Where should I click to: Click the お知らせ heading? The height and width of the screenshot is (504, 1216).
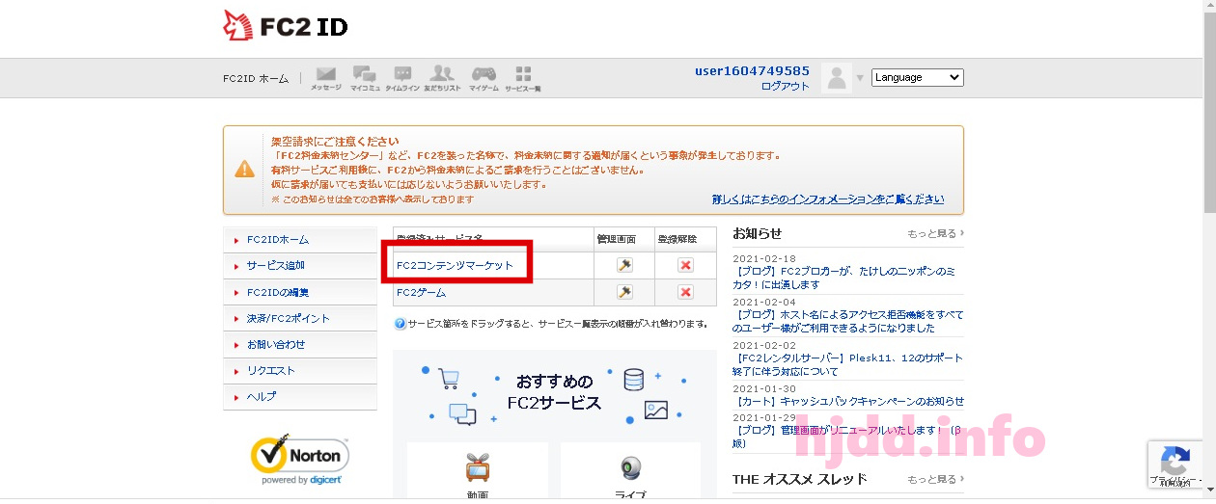757,233
